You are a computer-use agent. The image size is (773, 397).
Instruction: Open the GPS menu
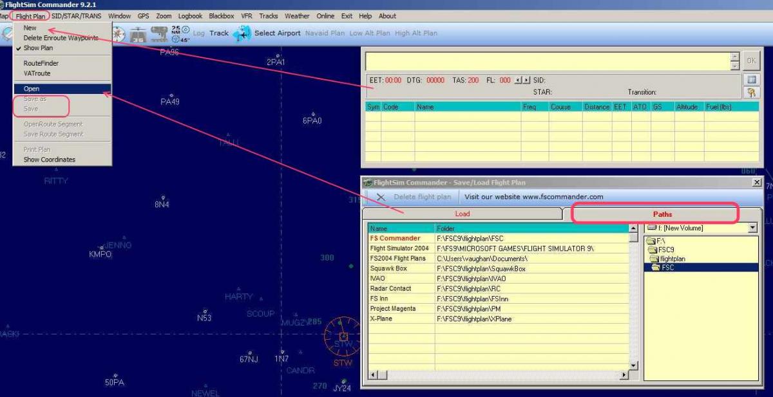click(x=143, y=16)
